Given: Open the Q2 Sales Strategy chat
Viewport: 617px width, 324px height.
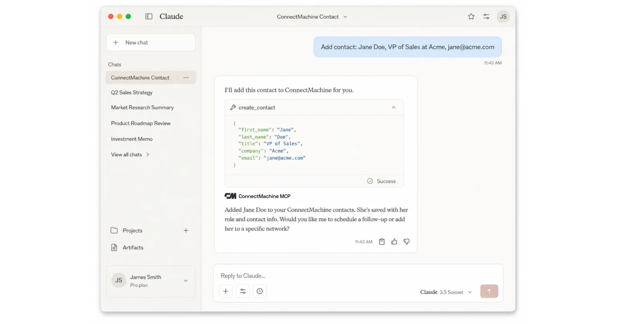Looking at the screenshot, I should (x=132, y=93).
